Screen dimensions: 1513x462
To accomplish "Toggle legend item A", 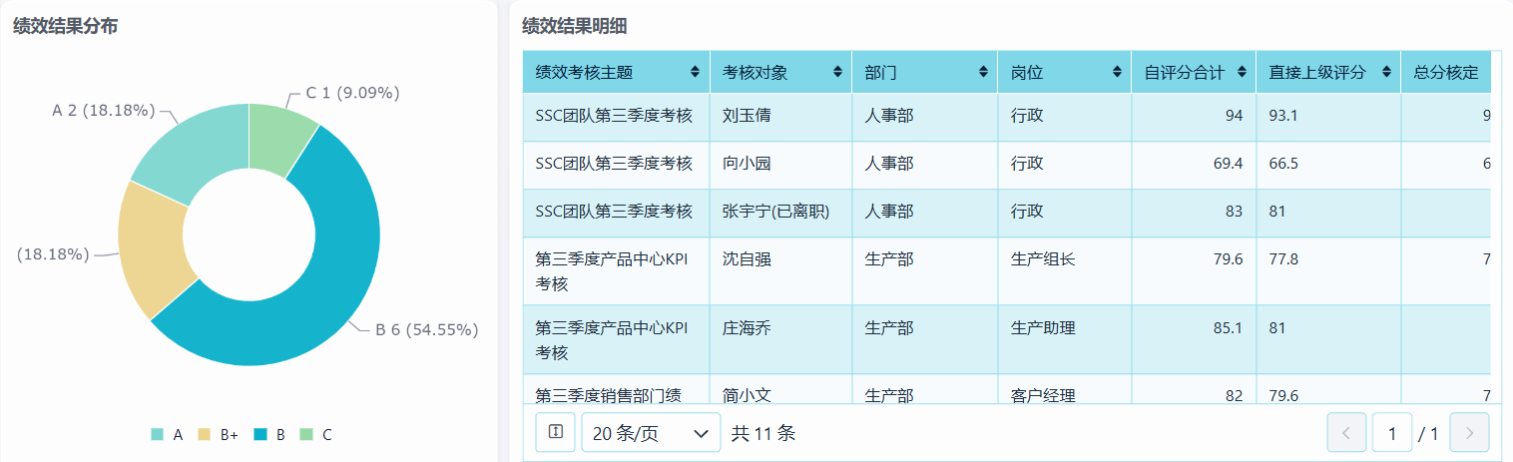I will click(168, 434).
